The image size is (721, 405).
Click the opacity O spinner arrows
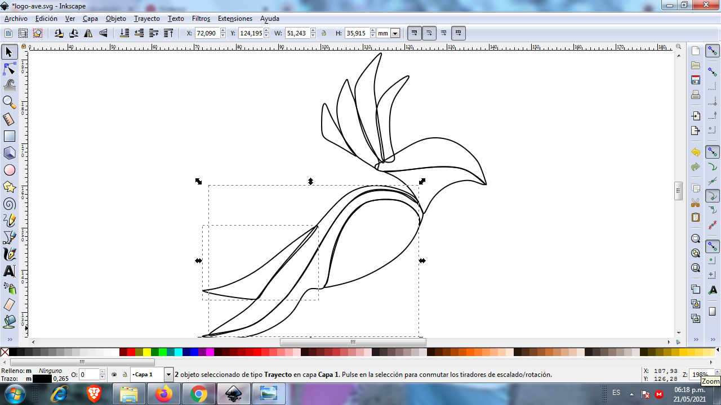[x=103, y=374]
